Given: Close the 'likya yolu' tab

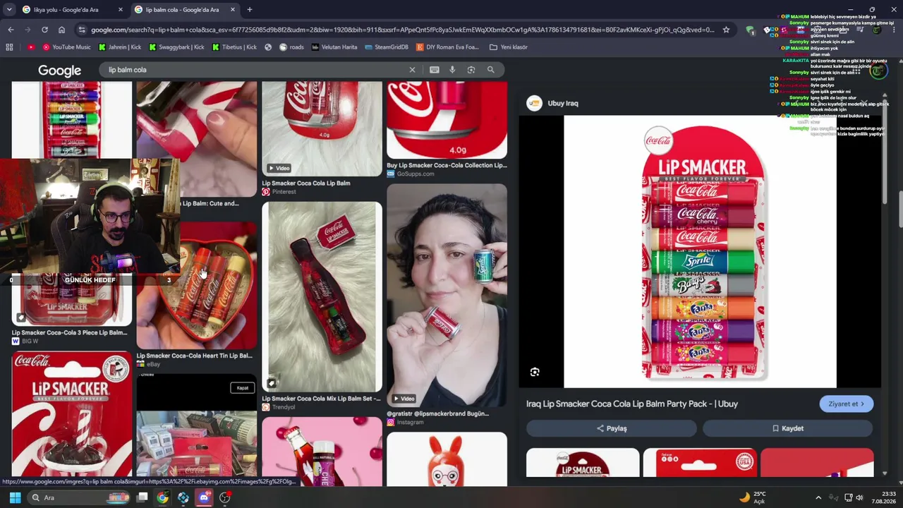Looking at the screenshot, I should (120, 10).
